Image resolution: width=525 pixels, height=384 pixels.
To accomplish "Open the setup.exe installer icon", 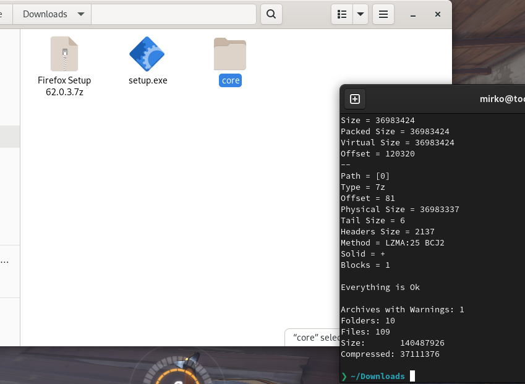I will (147, 54).
